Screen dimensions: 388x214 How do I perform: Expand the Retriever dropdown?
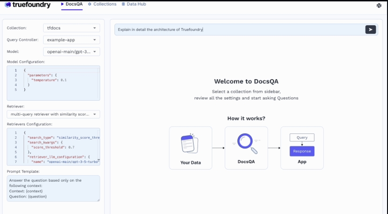(x=53, y=114)
